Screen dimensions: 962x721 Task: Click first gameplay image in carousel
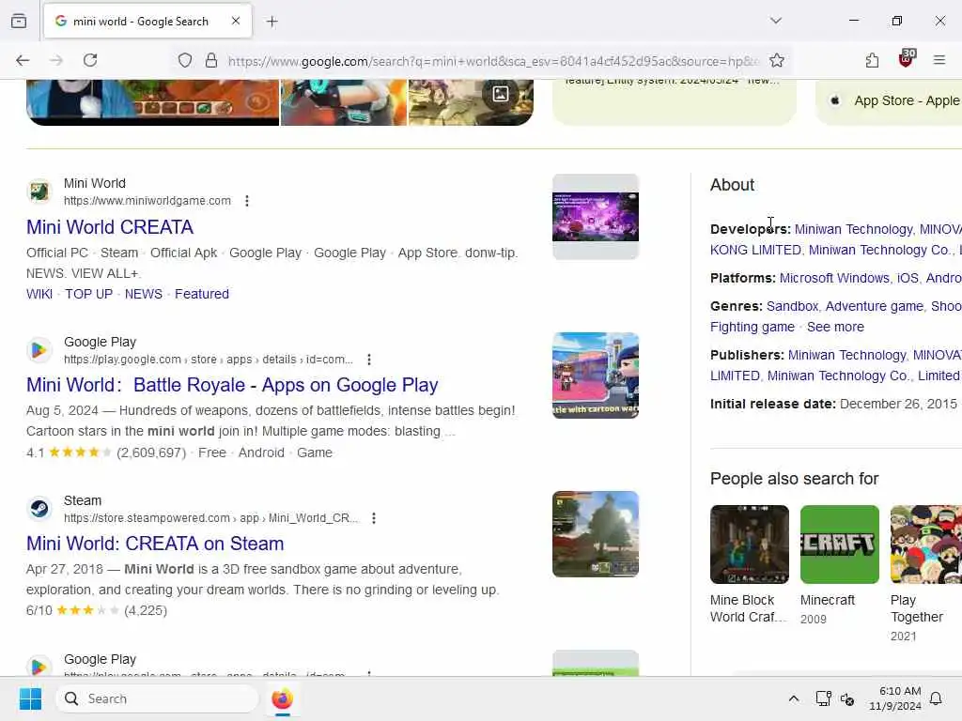click(x=153, y=102)
